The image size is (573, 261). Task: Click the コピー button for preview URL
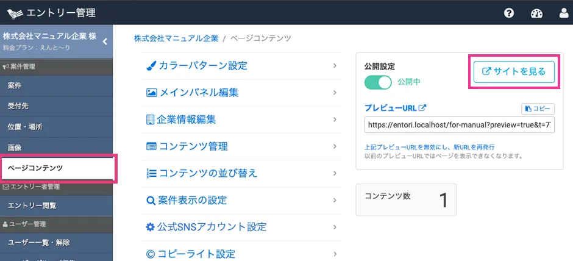pyautogui.click(x=538, y=109)
